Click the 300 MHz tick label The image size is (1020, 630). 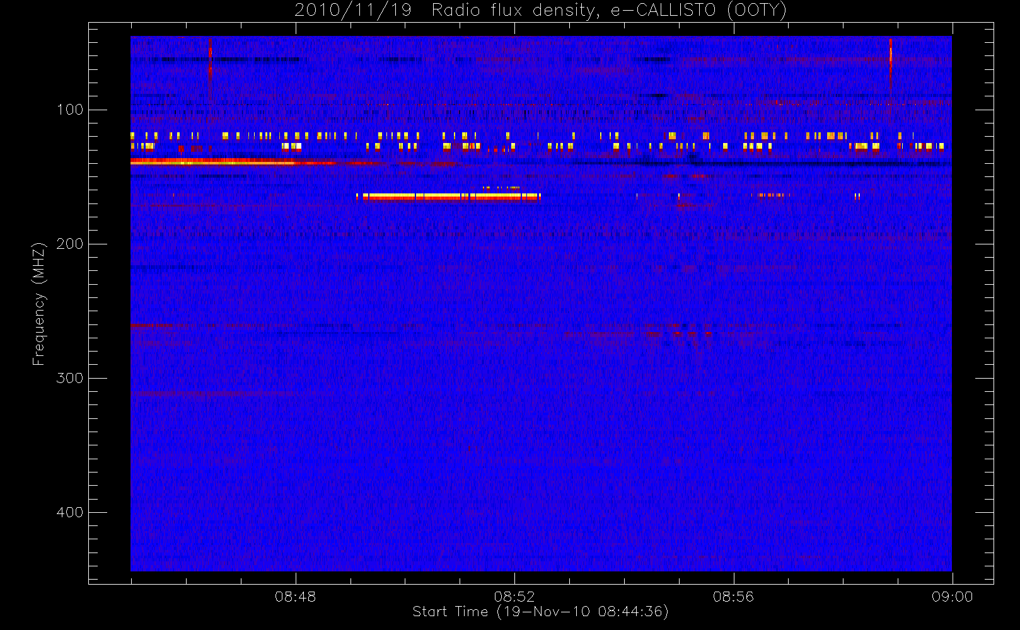(69, 378)
